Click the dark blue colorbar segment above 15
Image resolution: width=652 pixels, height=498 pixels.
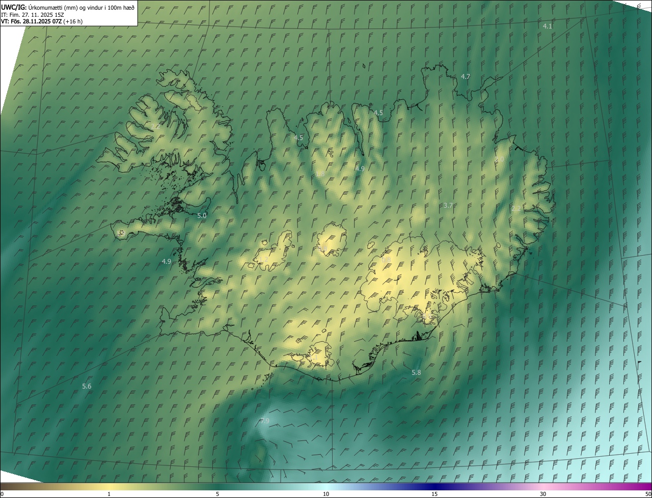pyautogui.click(x=434, y=486)
